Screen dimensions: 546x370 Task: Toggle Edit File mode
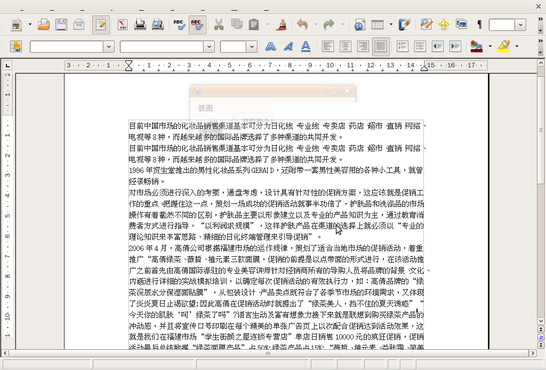click(101, 25)
